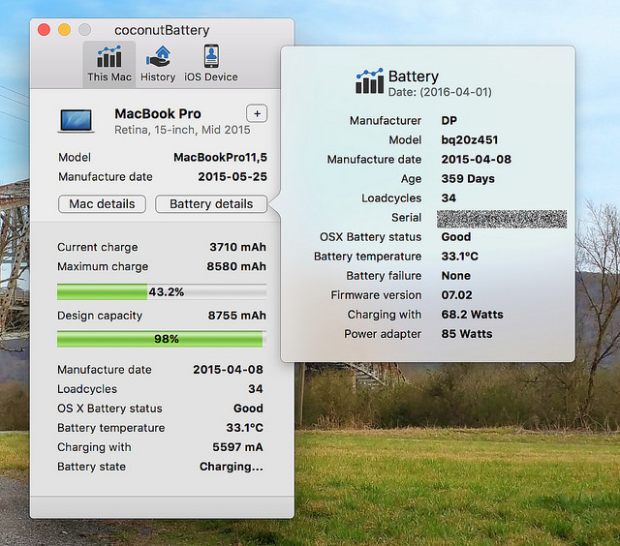Close the coconutBattery window with red button

pyautogui.click(x=44, y=30)
